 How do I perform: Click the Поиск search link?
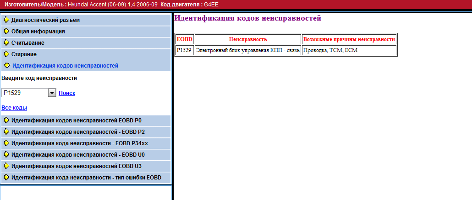tap(67, 93)
